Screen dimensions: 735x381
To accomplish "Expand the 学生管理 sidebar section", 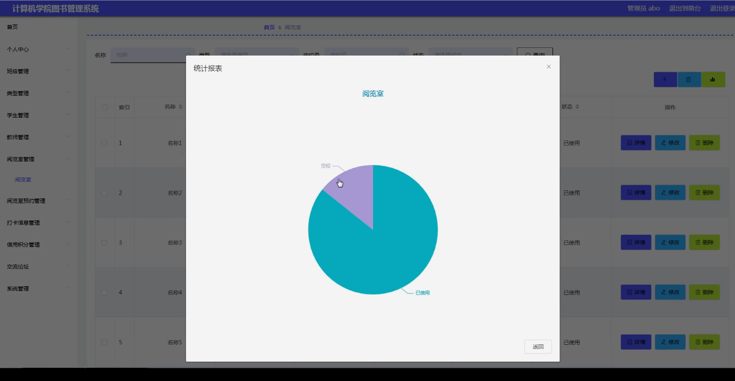I will click(39, 115).
